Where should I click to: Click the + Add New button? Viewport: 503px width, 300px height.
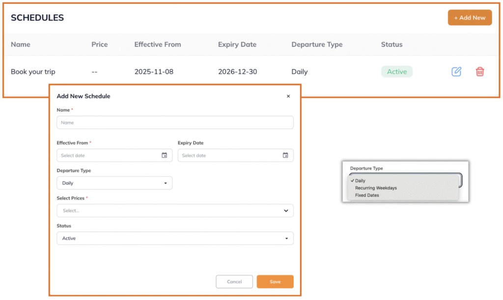pos(470,18)
